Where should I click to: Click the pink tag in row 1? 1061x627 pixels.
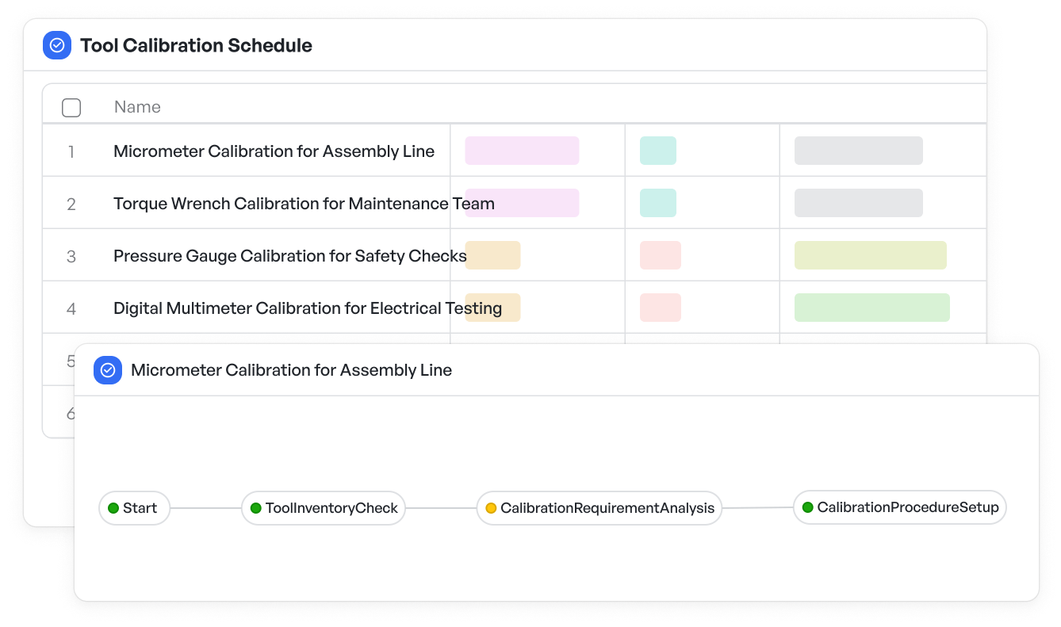[x=522, y=151]
